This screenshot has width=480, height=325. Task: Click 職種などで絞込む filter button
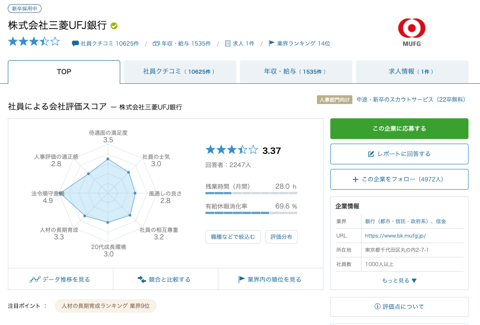233,237
